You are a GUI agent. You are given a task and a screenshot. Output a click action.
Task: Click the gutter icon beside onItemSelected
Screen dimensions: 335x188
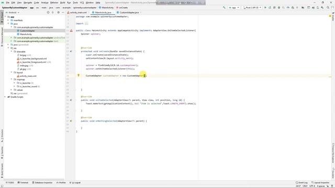point(71,100)
